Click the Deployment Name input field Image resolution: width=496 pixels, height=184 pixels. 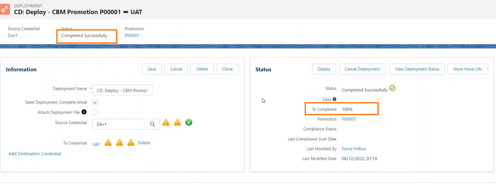pyautogui.click(x=122, y=90)
